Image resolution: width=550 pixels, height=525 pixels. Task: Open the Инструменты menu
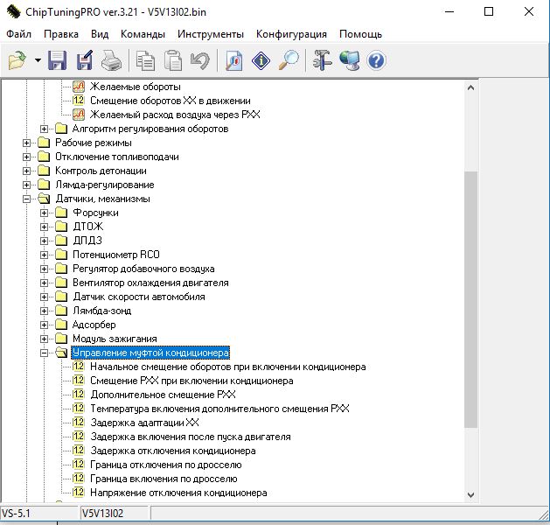[210, 34]
